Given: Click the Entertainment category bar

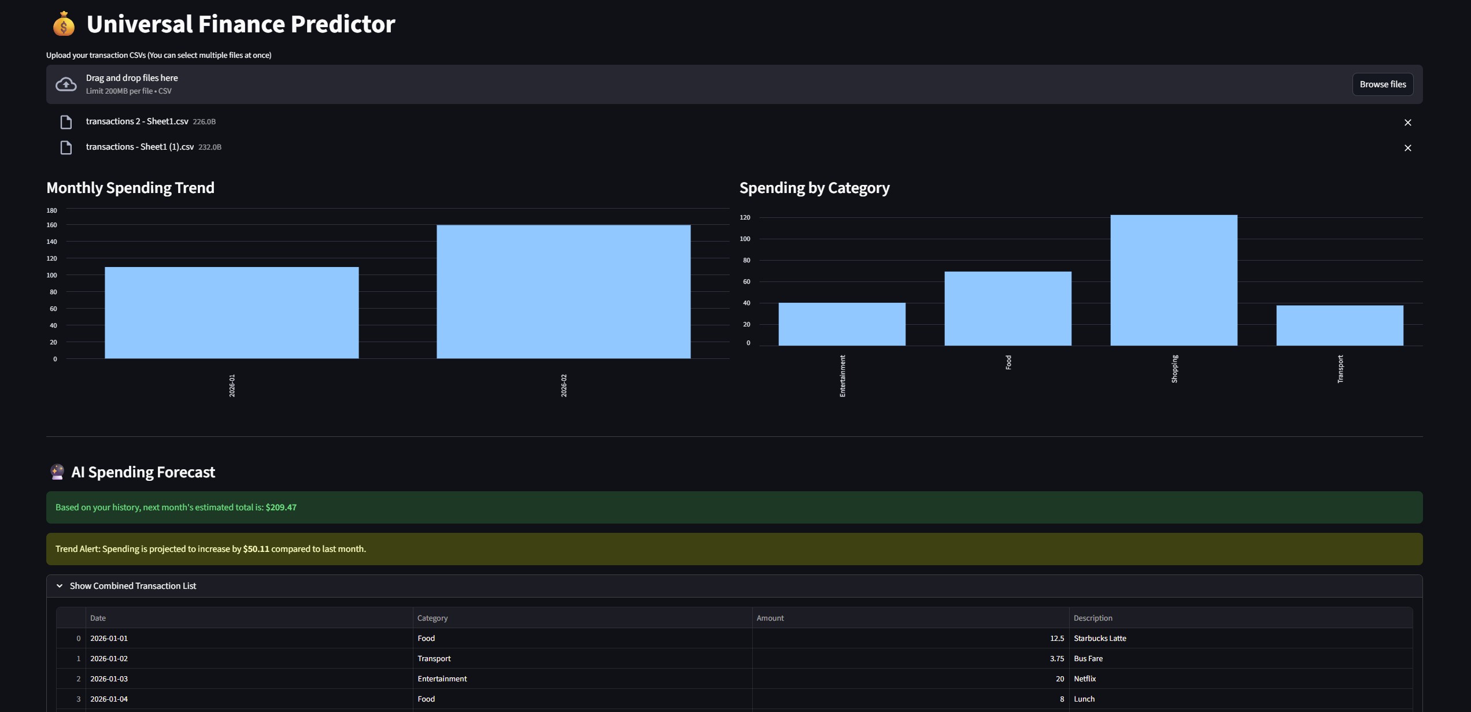Looking at the screenshot, I should click(x=841, y=324).
